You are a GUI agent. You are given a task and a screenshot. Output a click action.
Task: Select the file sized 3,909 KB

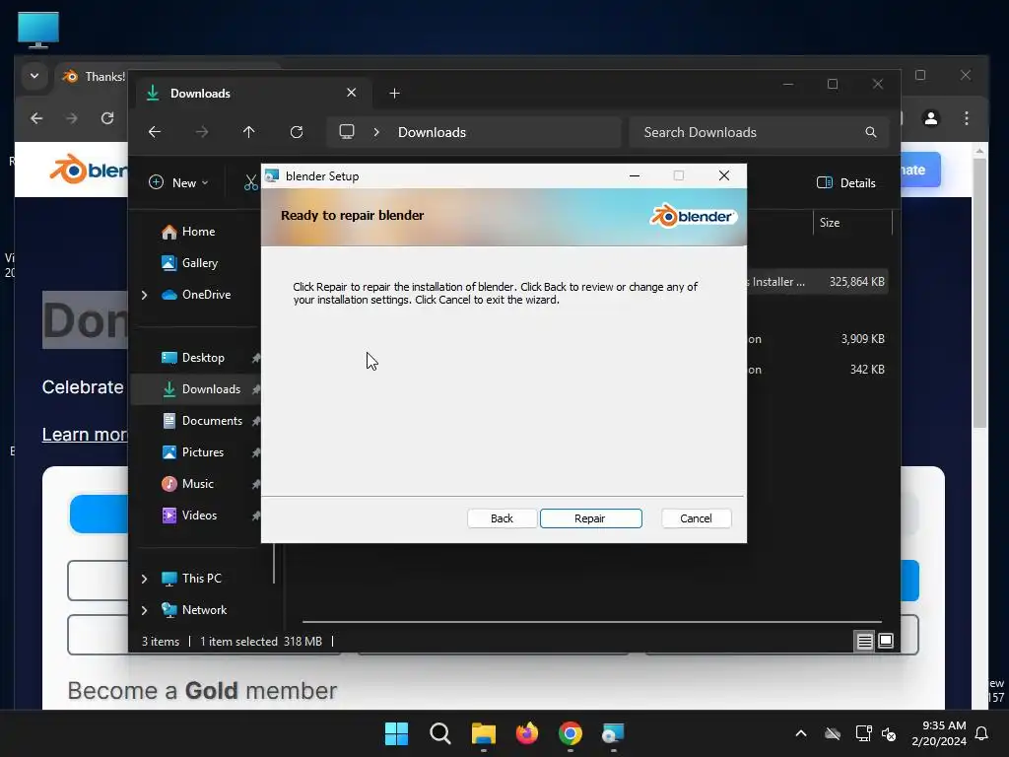point(817,339)
